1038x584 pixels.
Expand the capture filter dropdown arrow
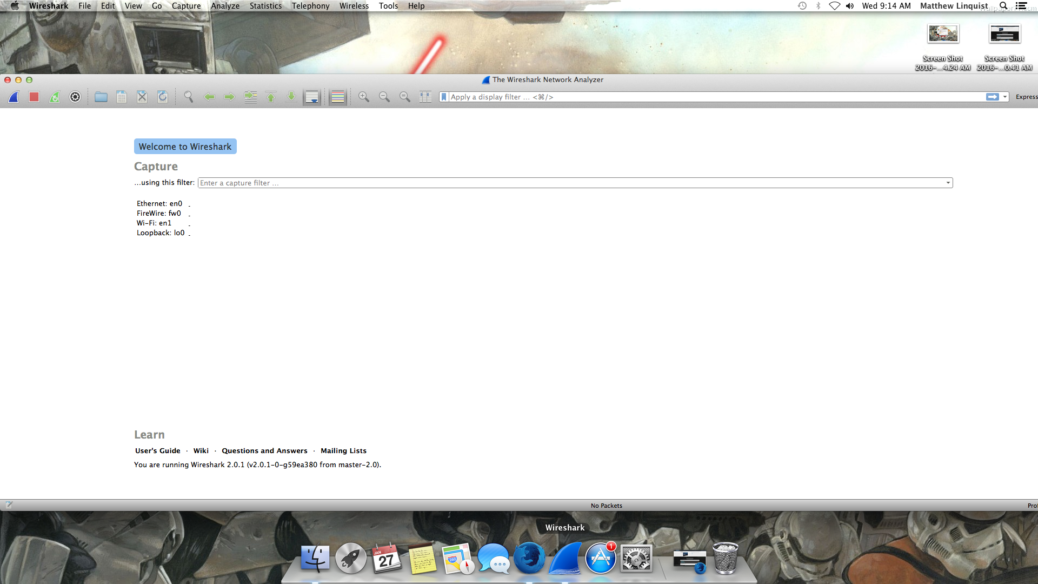point(948,183)
